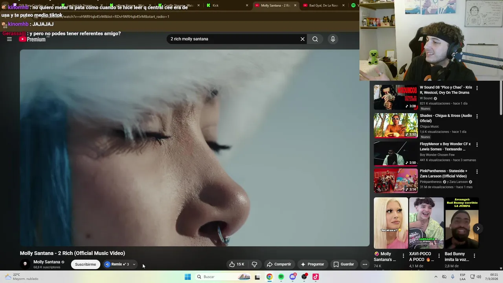This screenshot has width=503, height=283.
Task: Open Bad Bunny imita la voz short thumbnail
Action: (x=462, y=223)
